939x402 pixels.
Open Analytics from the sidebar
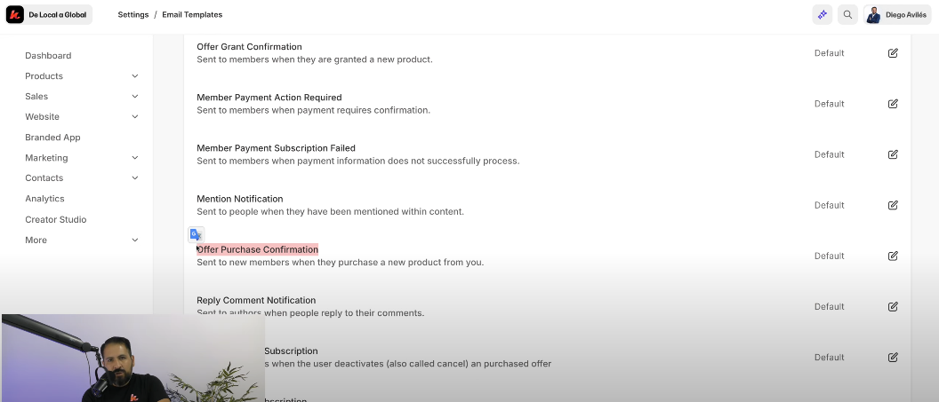[44, 199]
